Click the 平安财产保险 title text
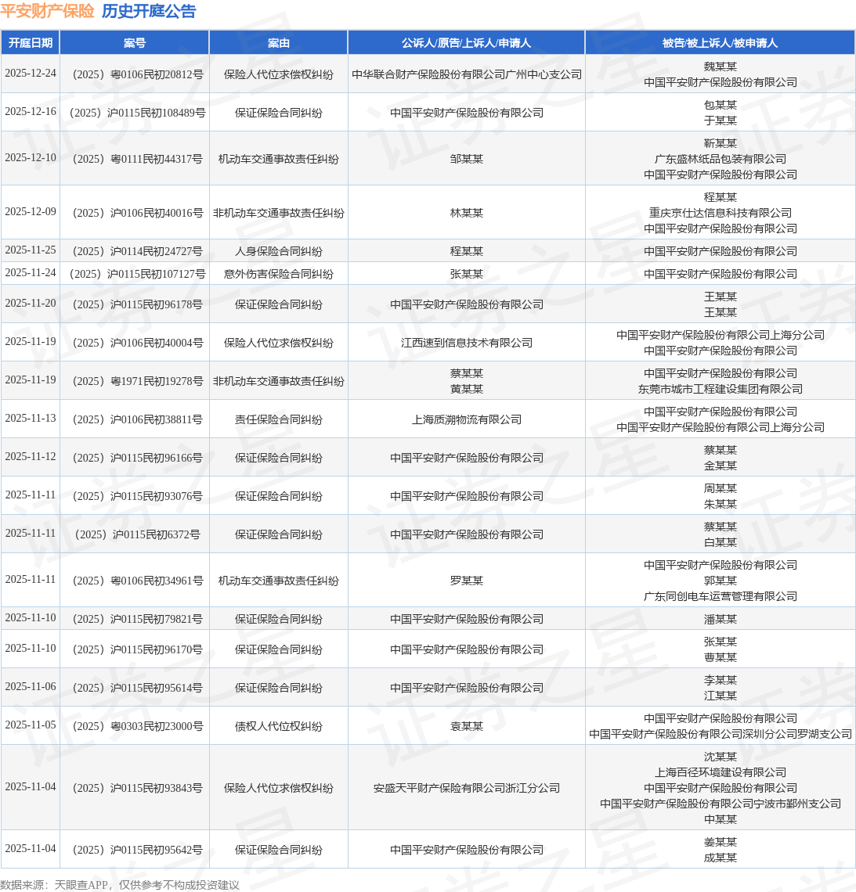 (x=47, y=12)
